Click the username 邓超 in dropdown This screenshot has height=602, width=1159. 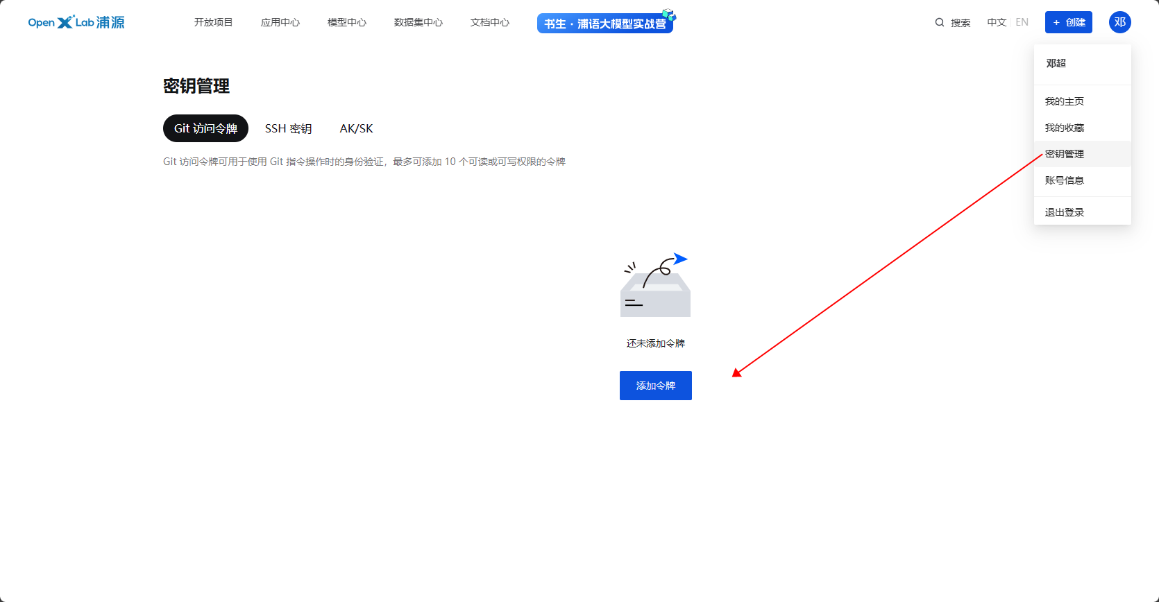(1056, 63)
